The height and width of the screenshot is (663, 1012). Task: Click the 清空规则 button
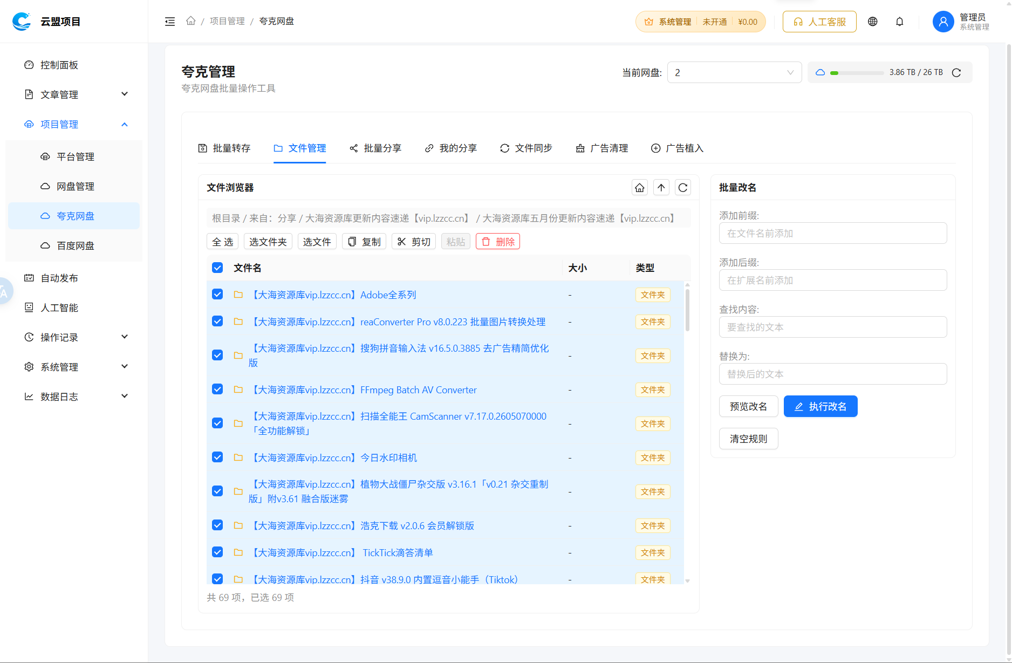coord(748,439)
